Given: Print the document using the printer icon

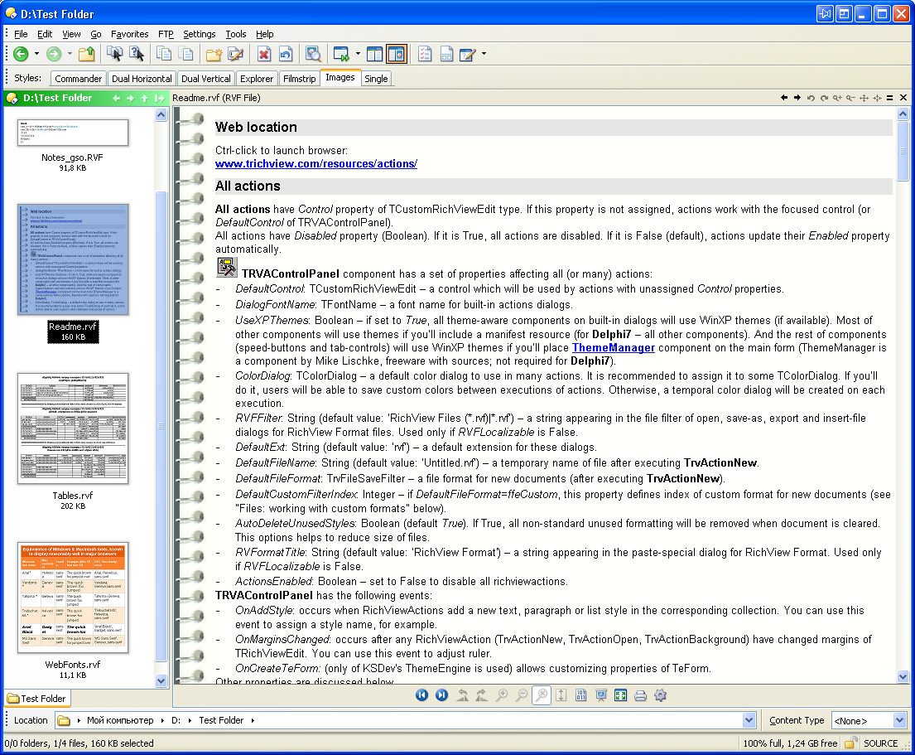Looking at the screenshot, I should [x=640, y=695].
